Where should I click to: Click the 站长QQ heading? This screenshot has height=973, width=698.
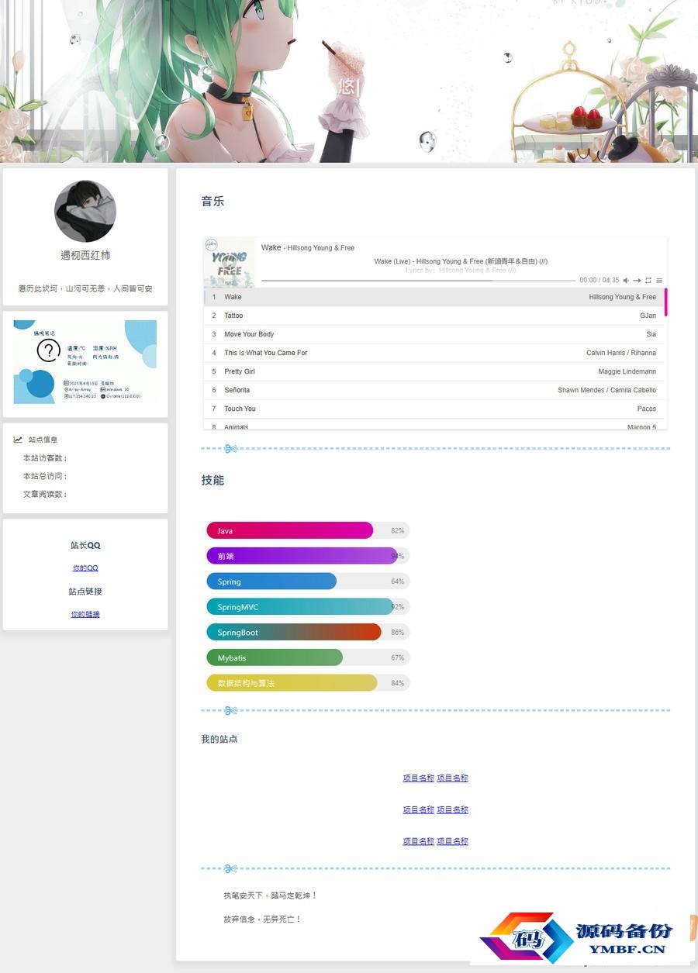click(85, 545)
